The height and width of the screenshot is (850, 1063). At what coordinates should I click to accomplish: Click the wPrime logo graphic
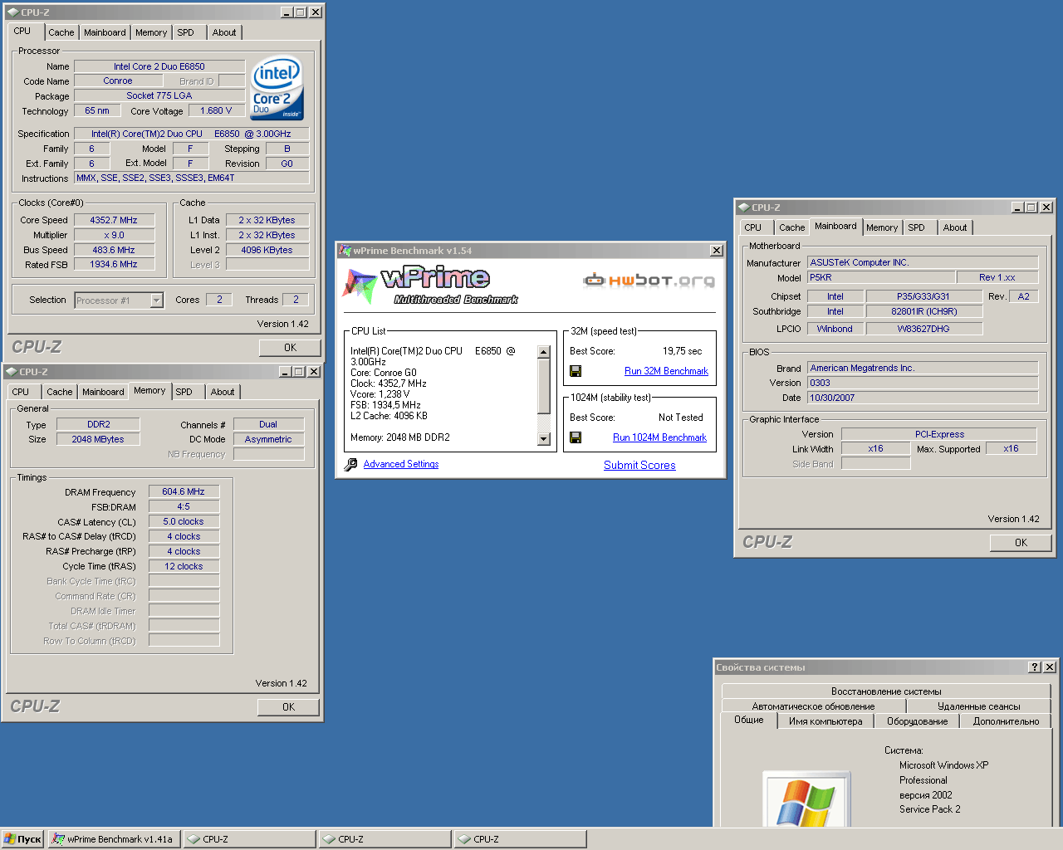[430, 286]
